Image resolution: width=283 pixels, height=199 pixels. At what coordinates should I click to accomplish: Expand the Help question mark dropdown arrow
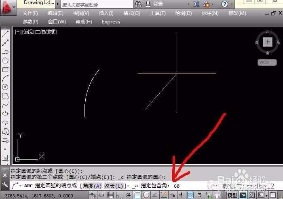232,4
